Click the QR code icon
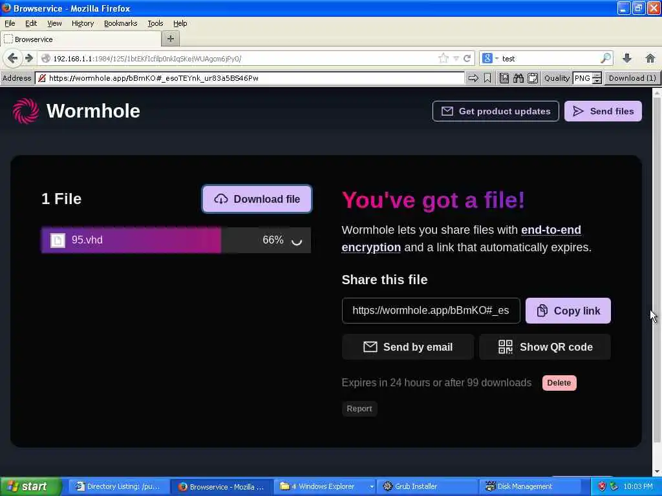This screenshot has width=662, height=496. [506, 347]
